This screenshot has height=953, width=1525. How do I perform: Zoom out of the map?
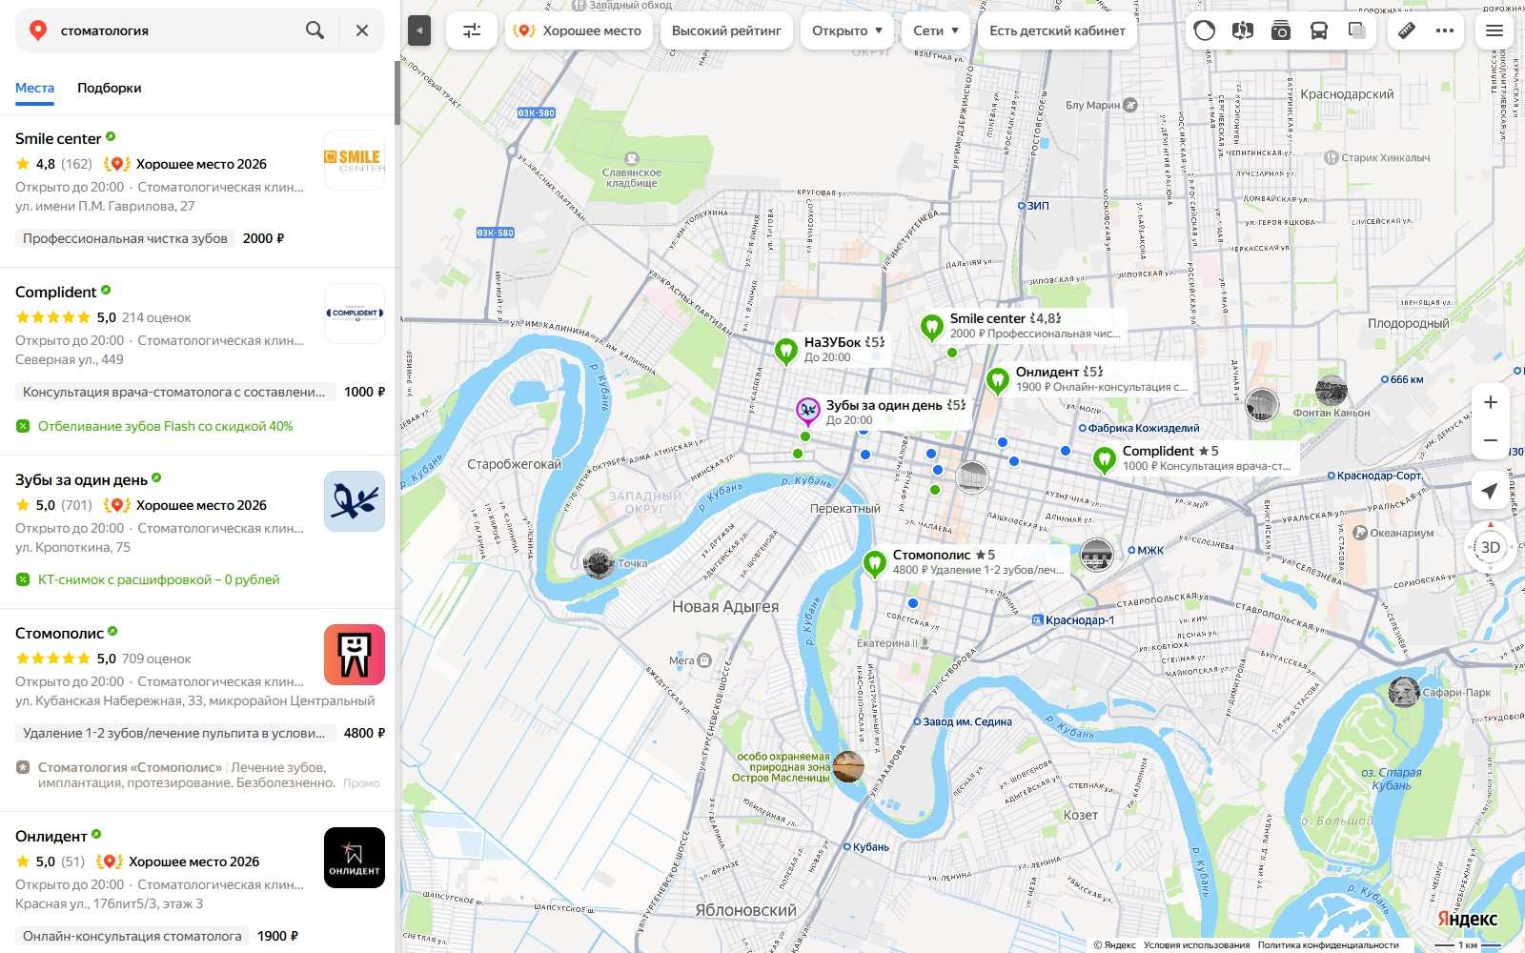pyautogui.click(x=1491, y=440)
